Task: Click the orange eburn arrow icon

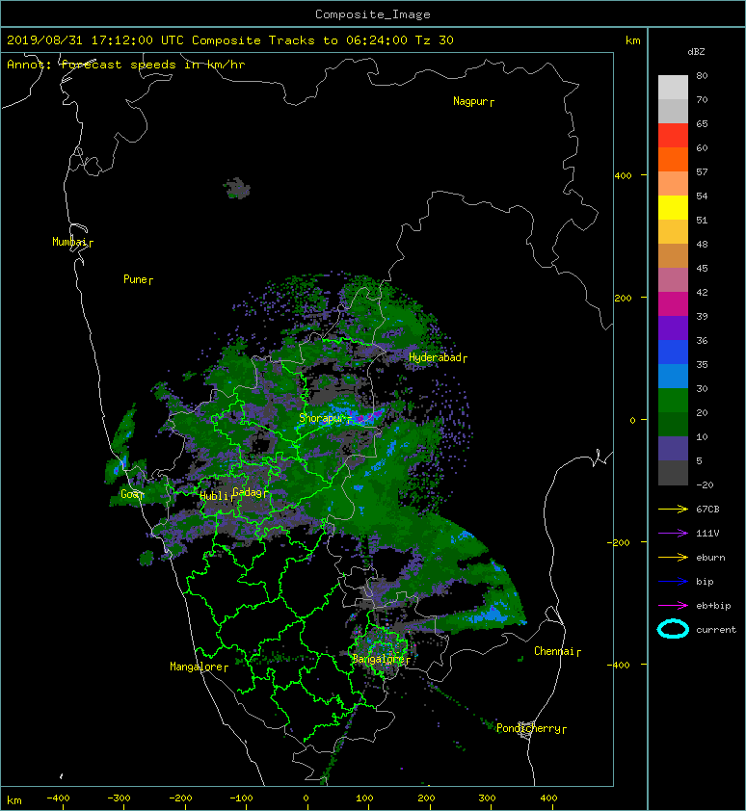Action: [673, 557]
